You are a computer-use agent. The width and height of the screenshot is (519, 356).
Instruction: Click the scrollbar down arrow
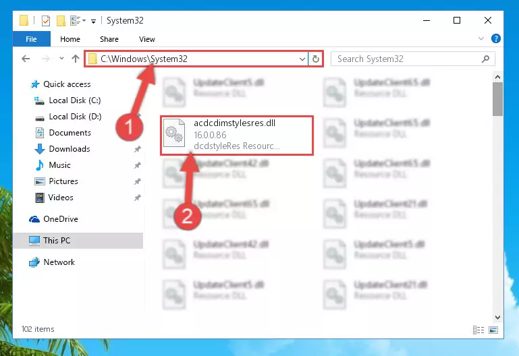point(497,318)
